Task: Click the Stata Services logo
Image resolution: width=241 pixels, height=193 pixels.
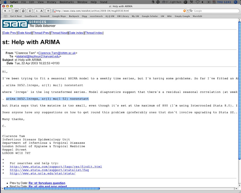Action: point(24,24)
